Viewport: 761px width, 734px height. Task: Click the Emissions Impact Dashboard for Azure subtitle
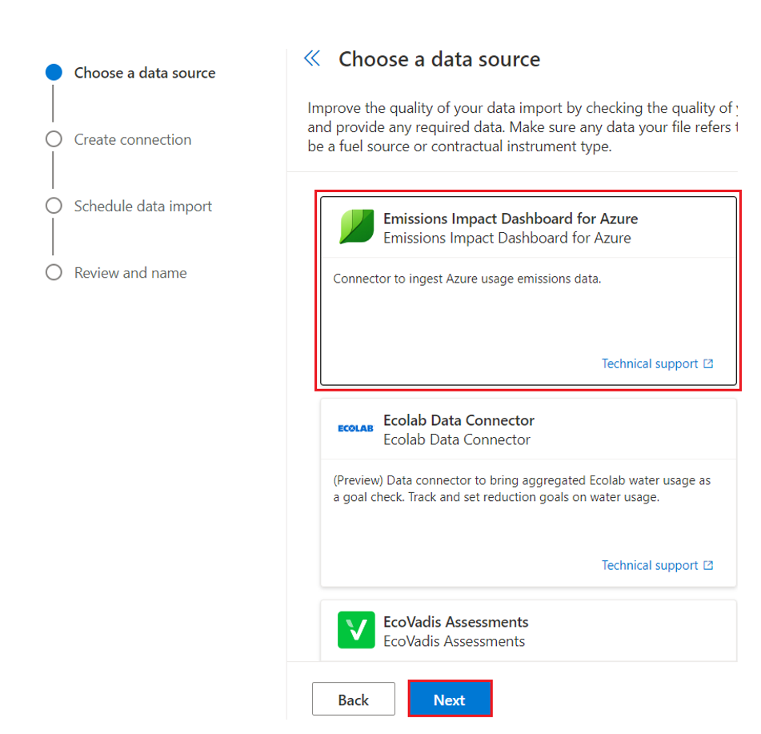tap(507, 238)
